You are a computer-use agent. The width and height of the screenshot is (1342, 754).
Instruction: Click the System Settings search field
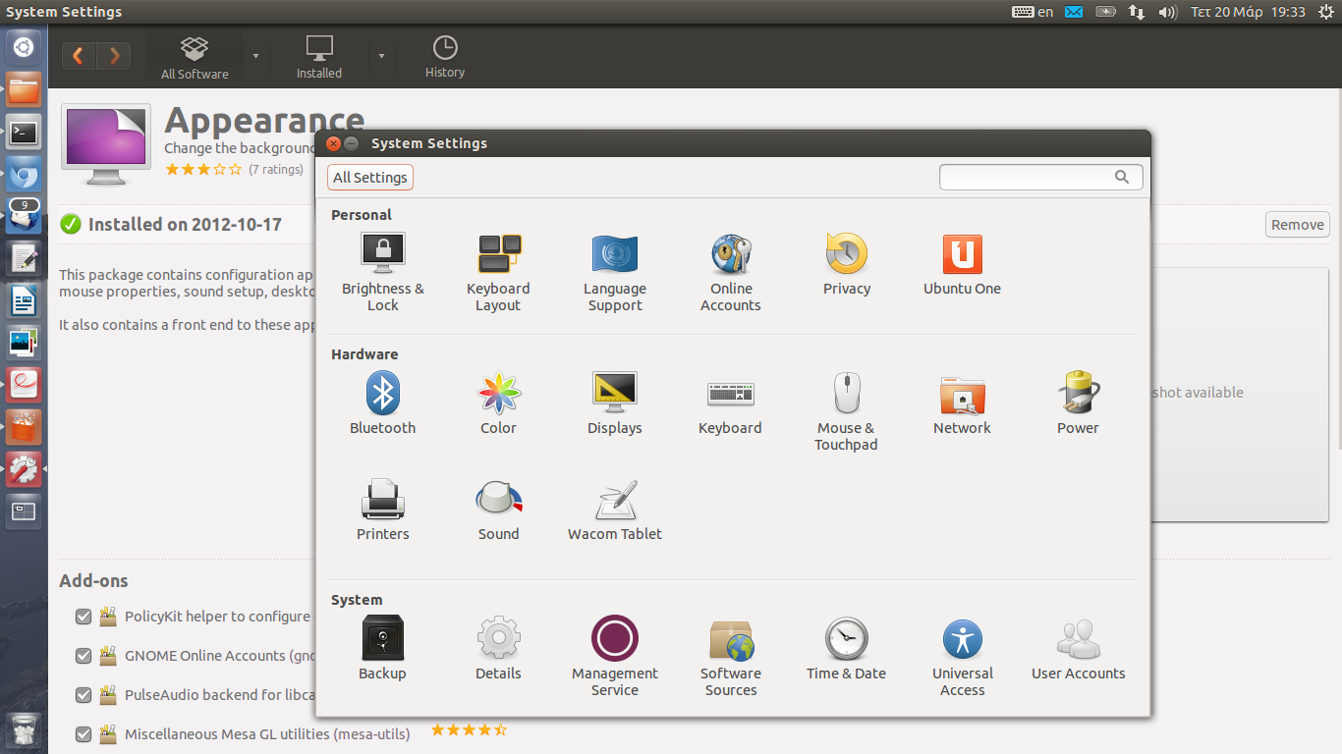click(1027, 178)
